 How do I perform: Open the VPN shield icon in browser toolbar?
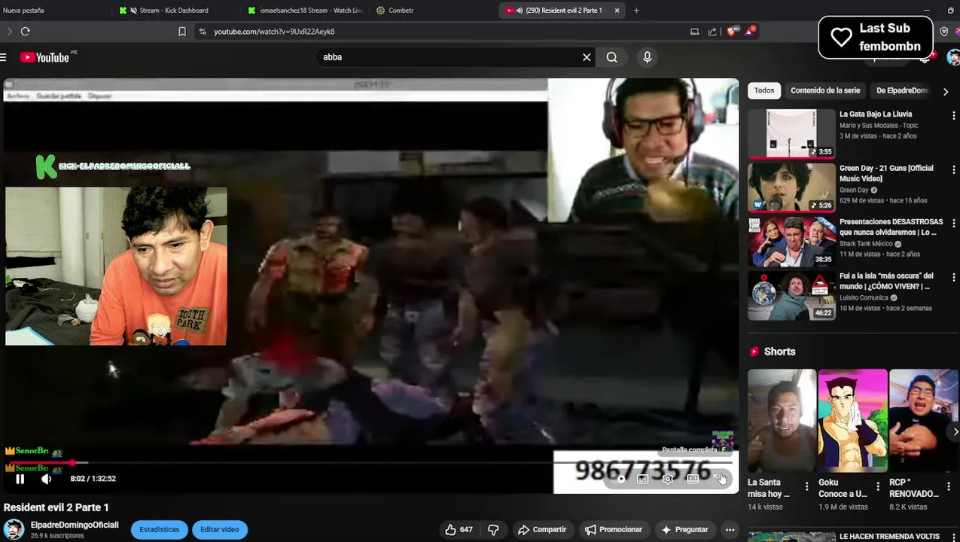click(944, 32)
